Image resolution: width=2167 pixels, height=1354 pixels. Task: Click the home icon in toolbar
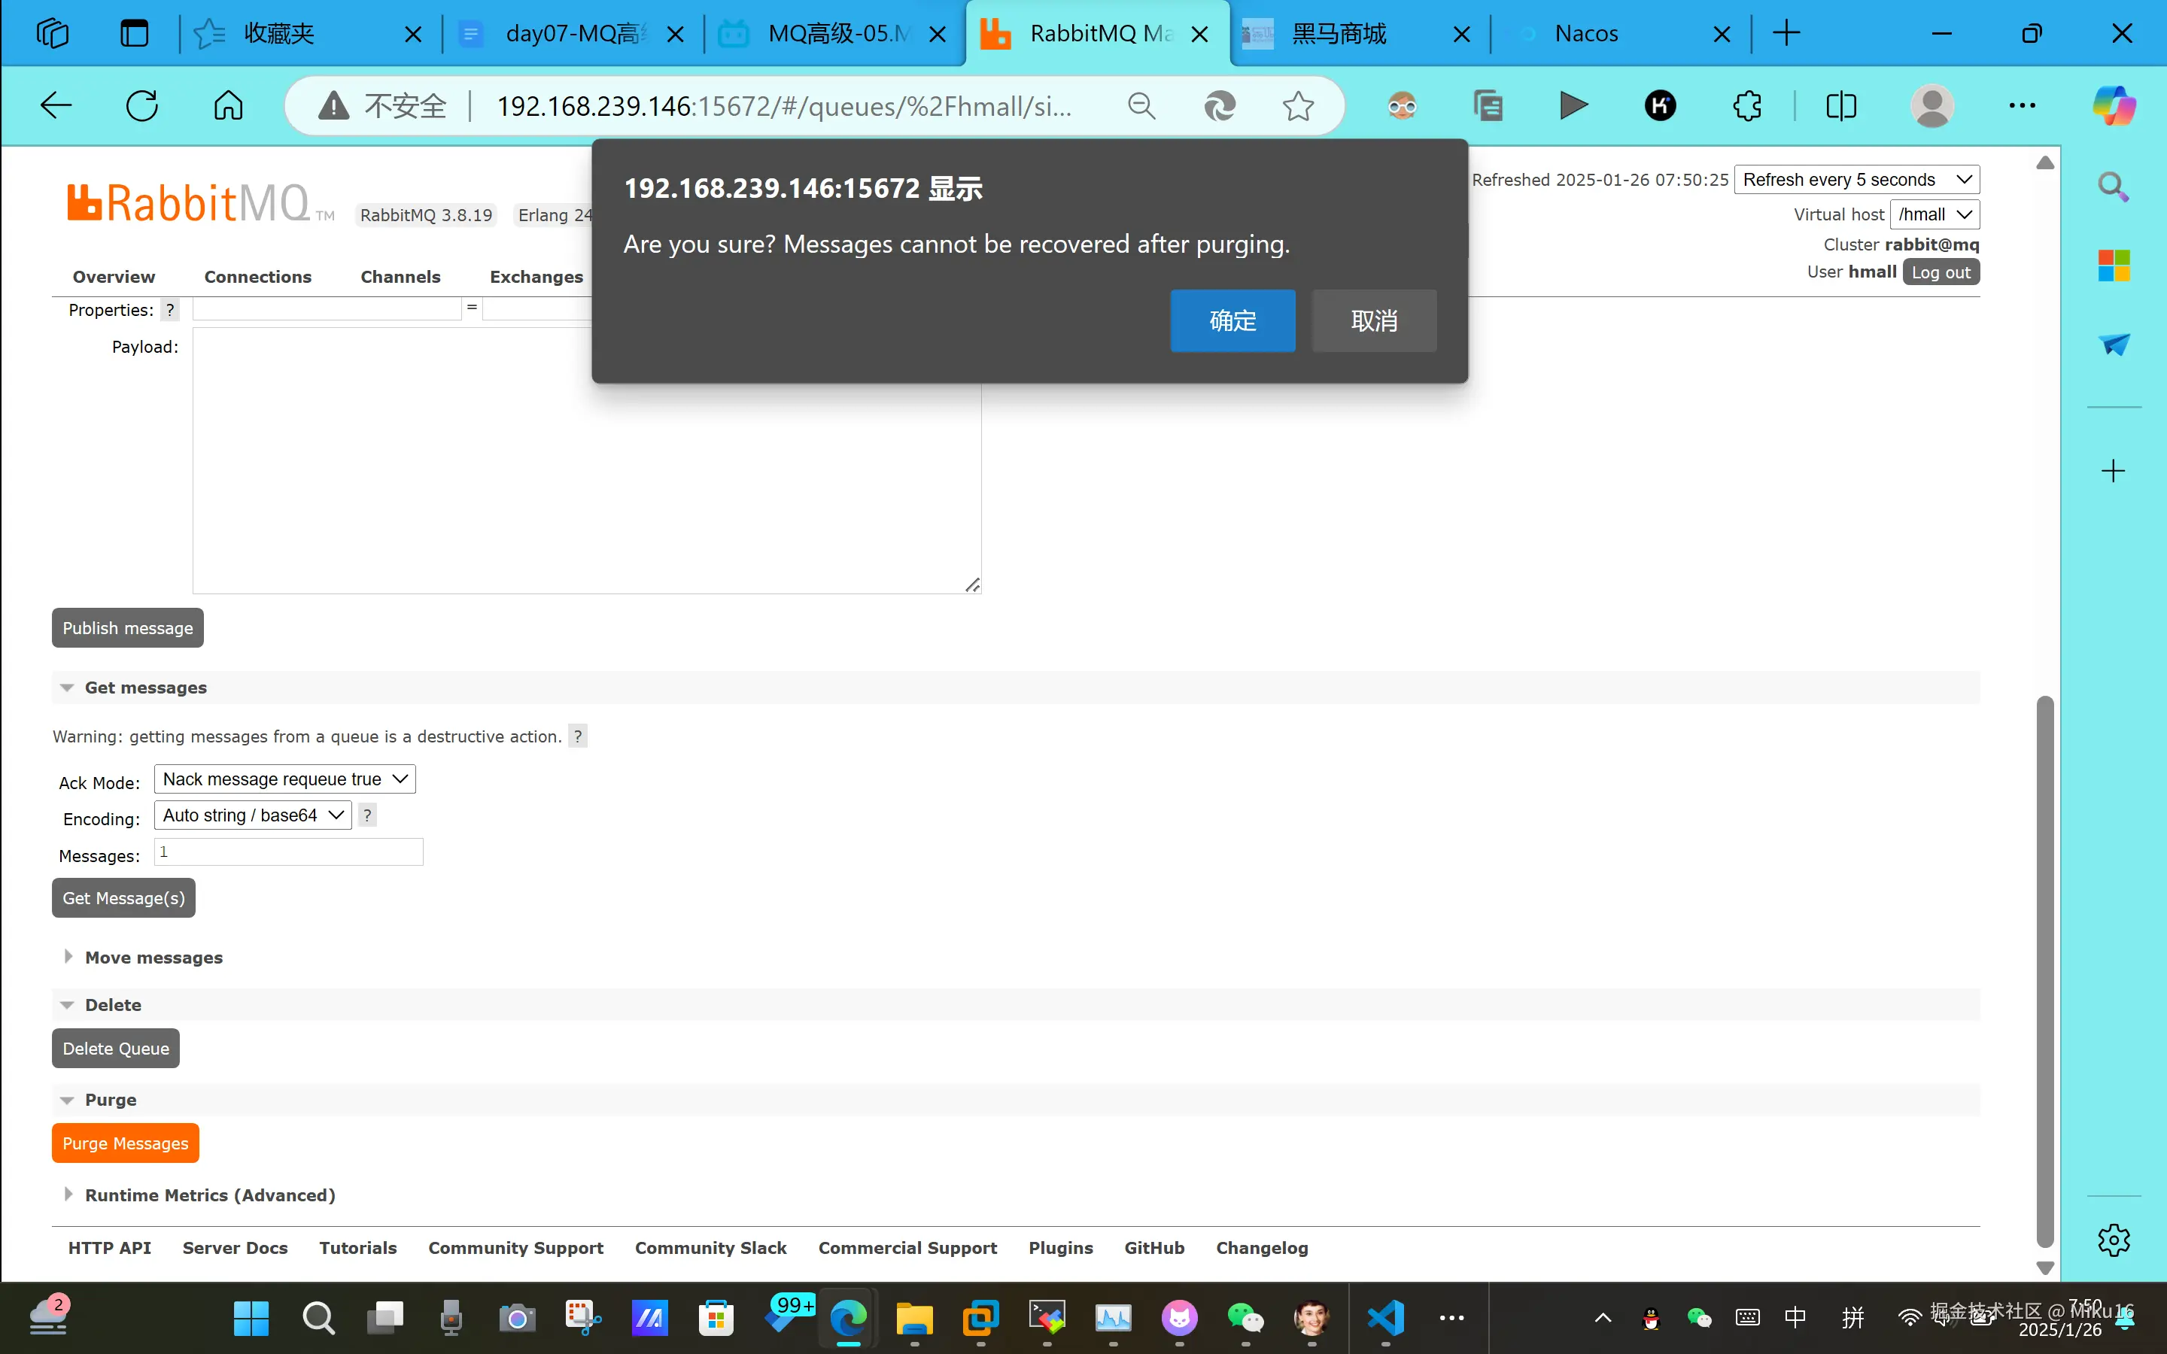tap(227, 105)
